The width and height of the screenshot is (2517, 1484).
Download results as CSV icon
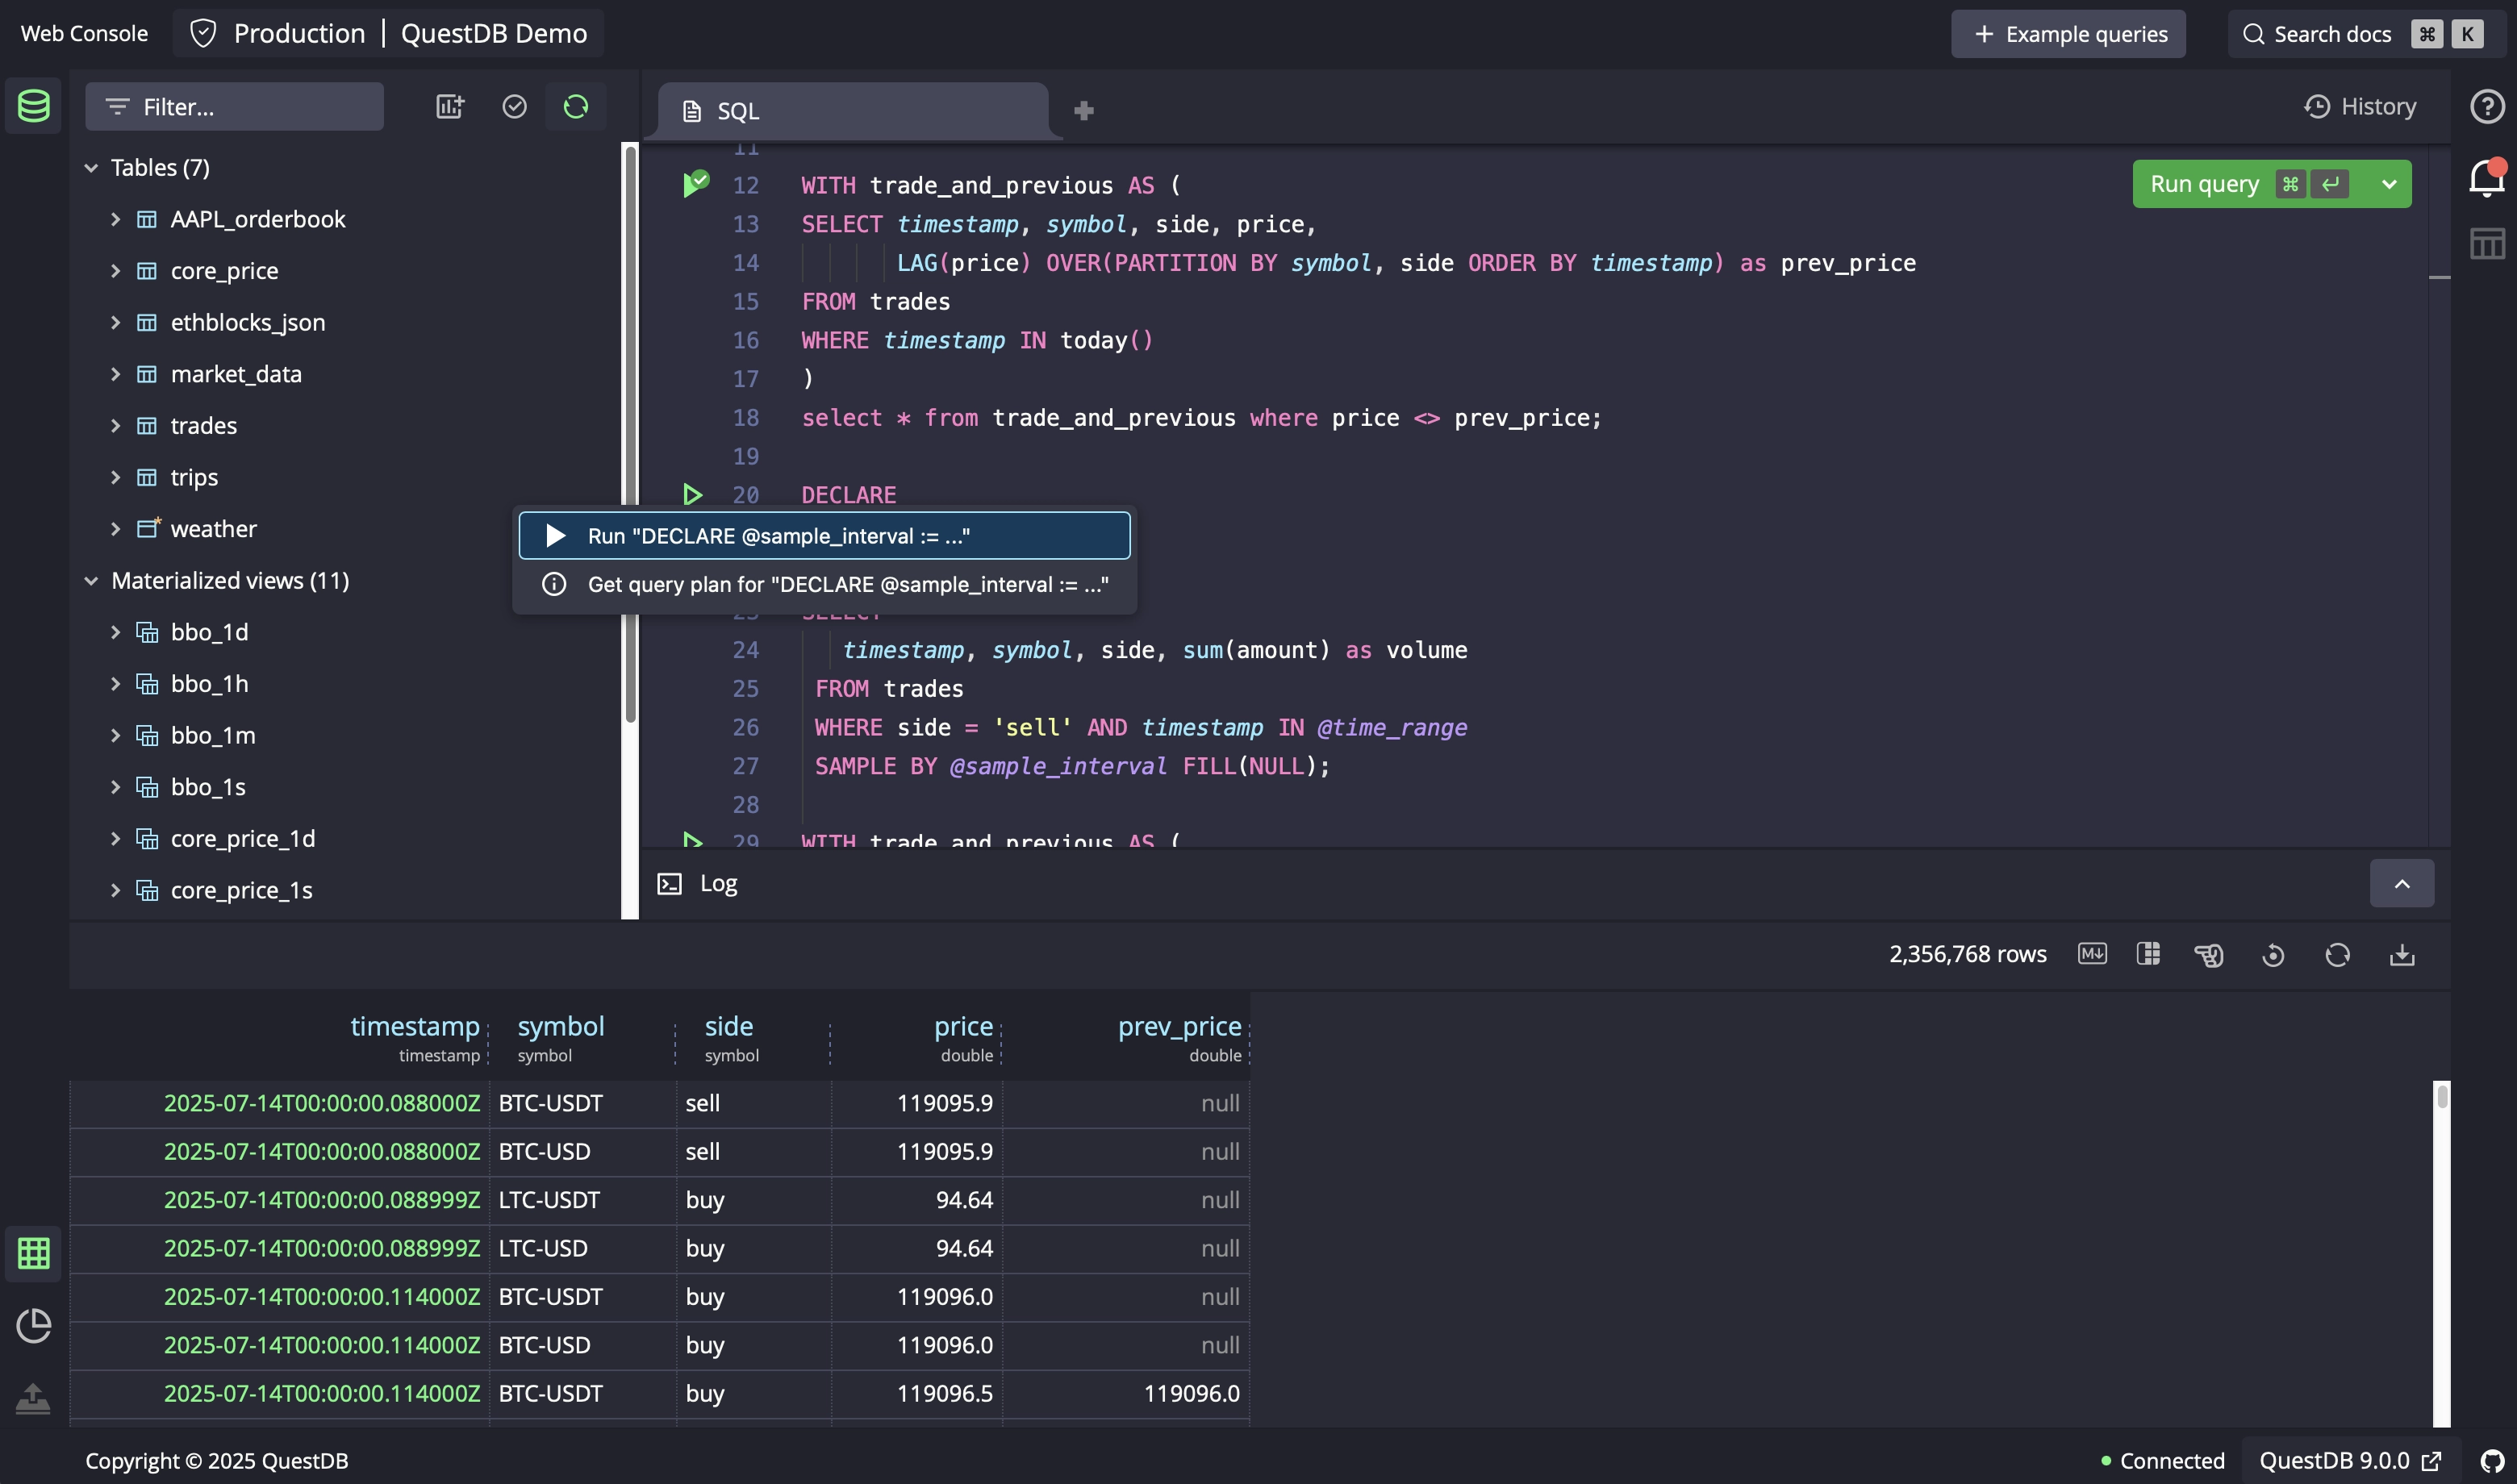coord(2402,955)
